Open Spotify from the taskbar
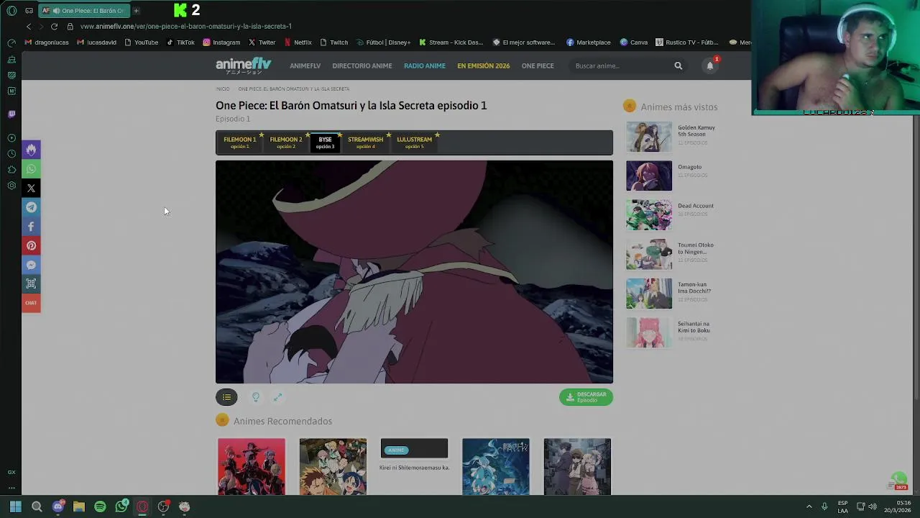Screen dimensions: 920x518 (100, 506)
